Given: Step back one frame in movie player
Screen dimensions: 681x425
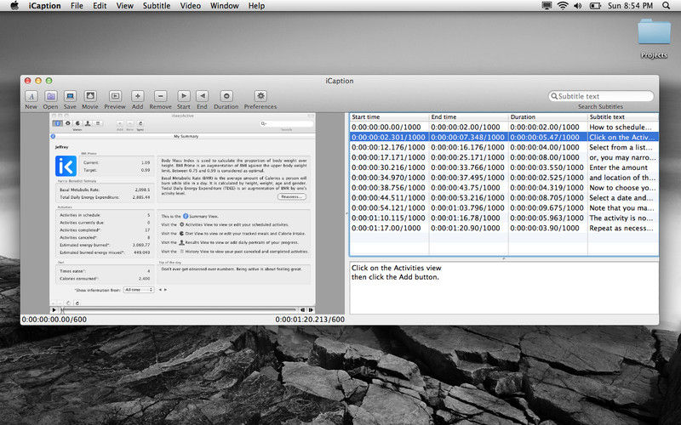Looking at the screenshot, I should [x=303, y=309].
